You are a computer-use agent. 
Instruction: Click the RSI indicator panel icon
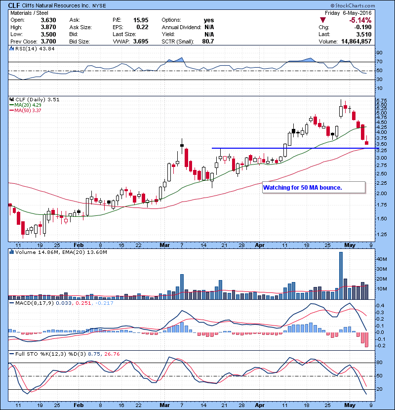(11, 48)
